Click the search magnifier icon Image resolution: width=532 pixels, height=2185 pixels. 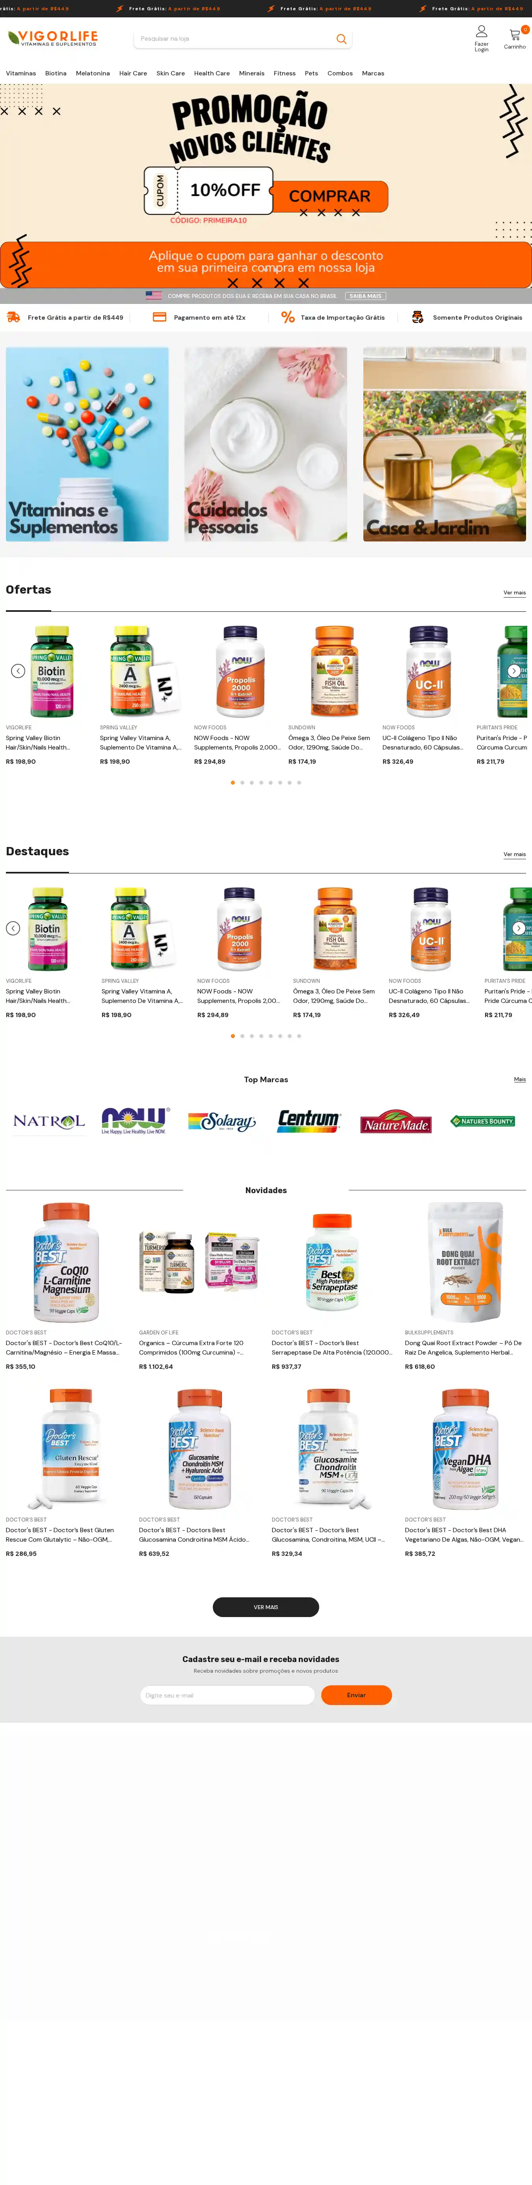pyautogui.click(x=341, y=39)
